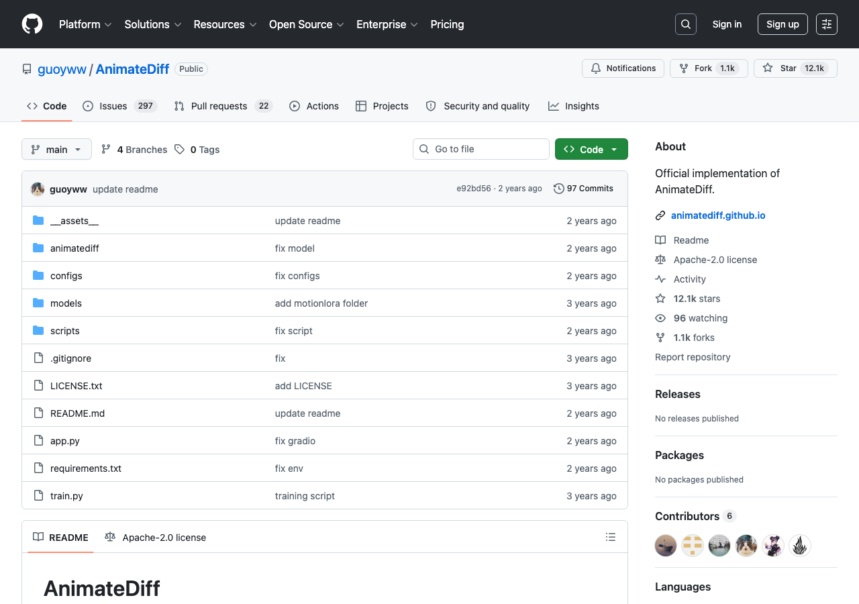This screenshot has height=604, width=859.
Task: Select the Code repository tab
Action: click(47, 106)
